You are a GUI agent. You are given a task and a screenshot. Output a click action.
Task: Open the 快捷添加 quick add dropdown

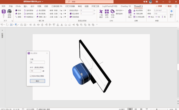pos(29,17)
